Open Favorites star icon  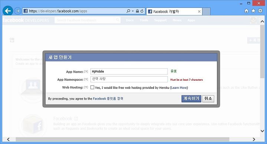[253, 11]
